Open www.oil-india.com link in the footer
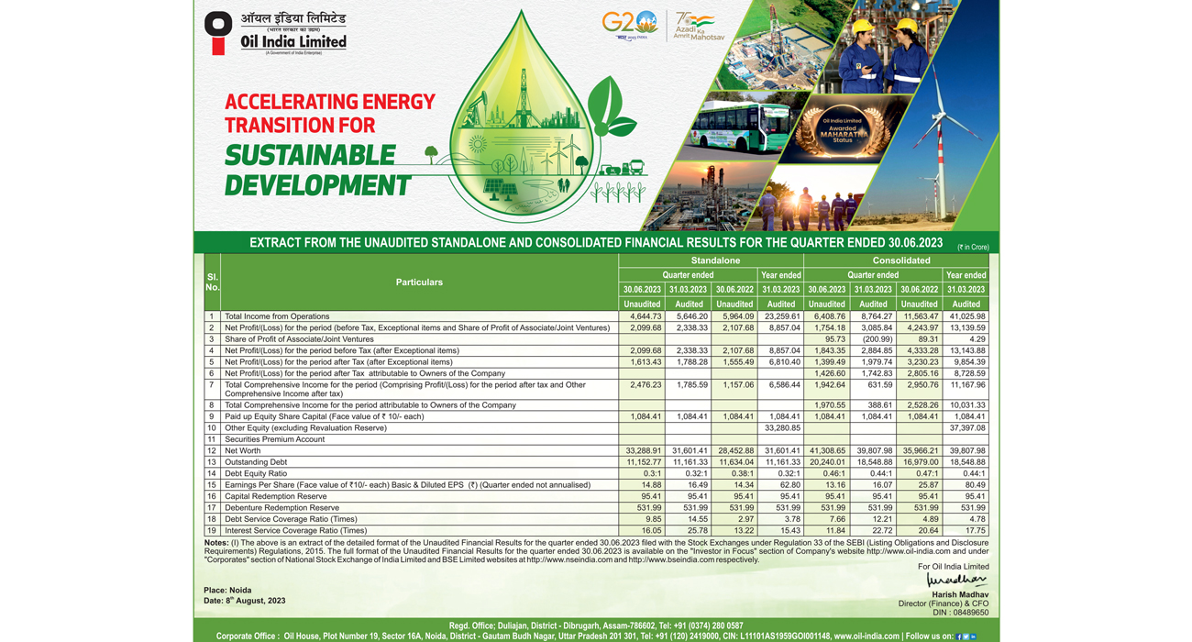The image size is (1192, 642). [x=866, y=636]
